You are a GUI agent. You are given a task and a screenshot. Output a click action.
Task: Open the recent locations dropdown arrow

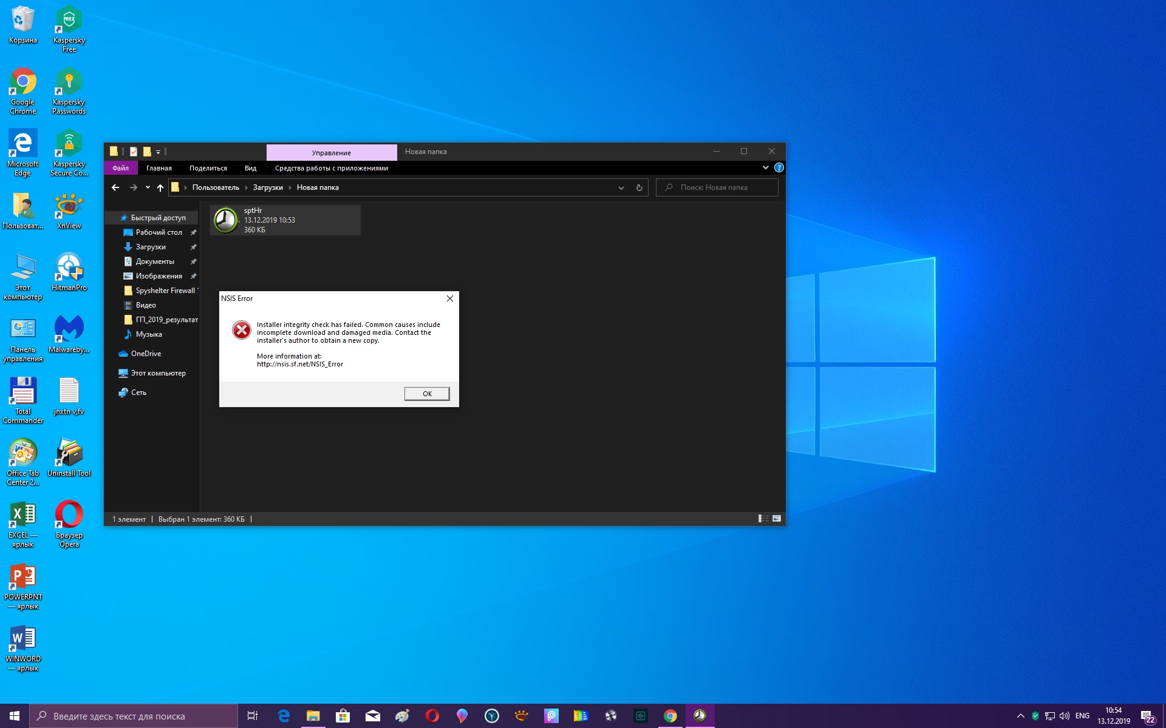[x=148, y=188]
